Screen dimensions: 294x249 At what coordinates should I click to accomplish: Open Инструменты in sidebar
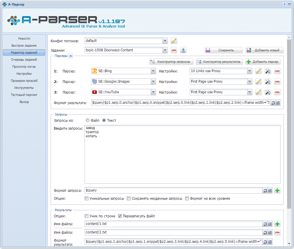click(x=24, y=88)
